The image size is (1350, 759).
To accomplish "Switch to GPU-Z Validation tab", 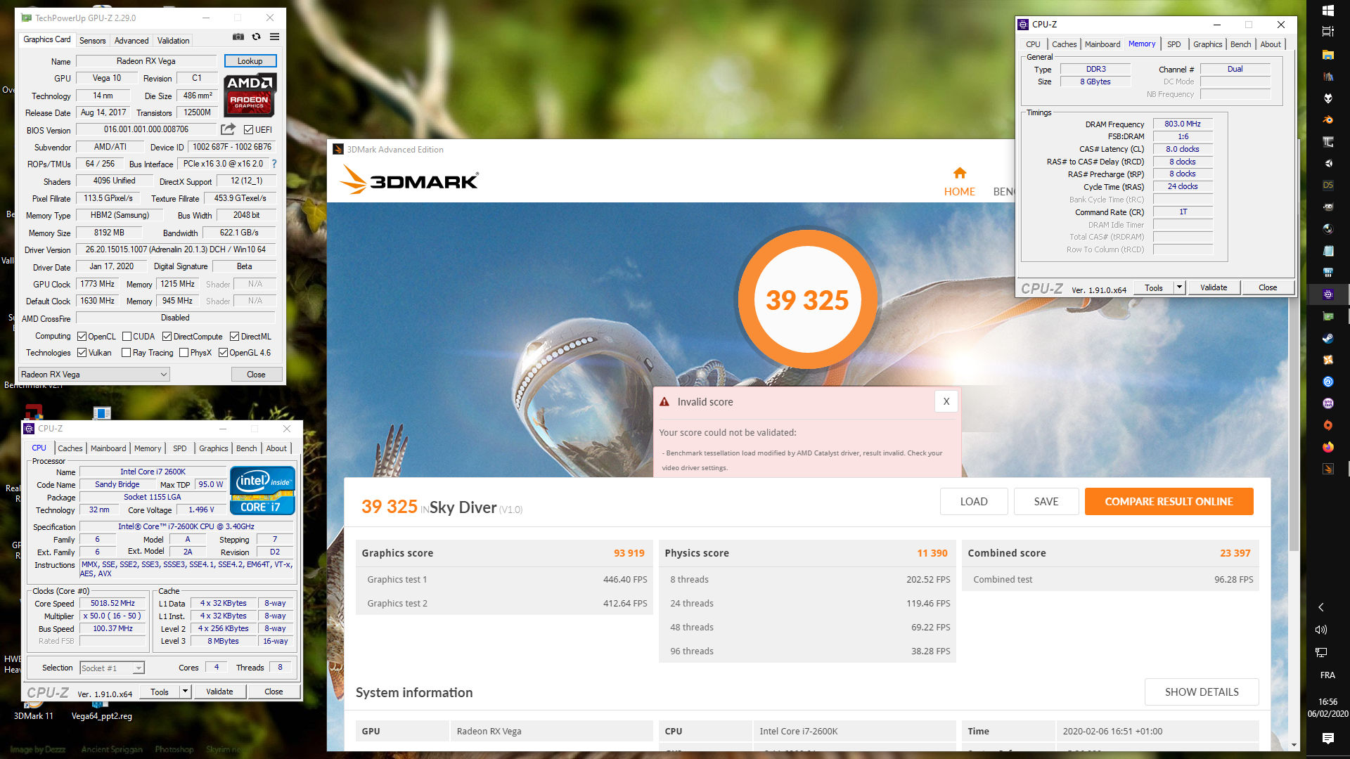I will 173,41.
